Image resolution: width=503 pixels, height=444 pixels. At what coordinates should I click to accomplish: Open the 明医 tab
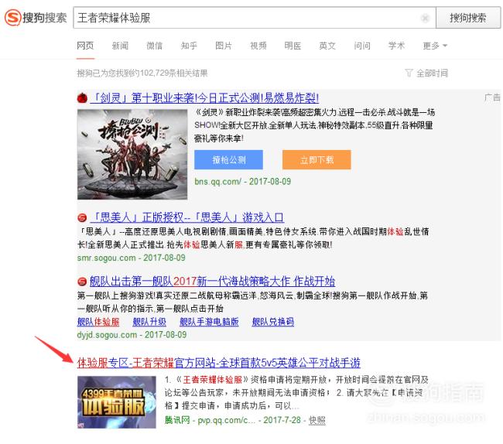(x=293, y=46)
